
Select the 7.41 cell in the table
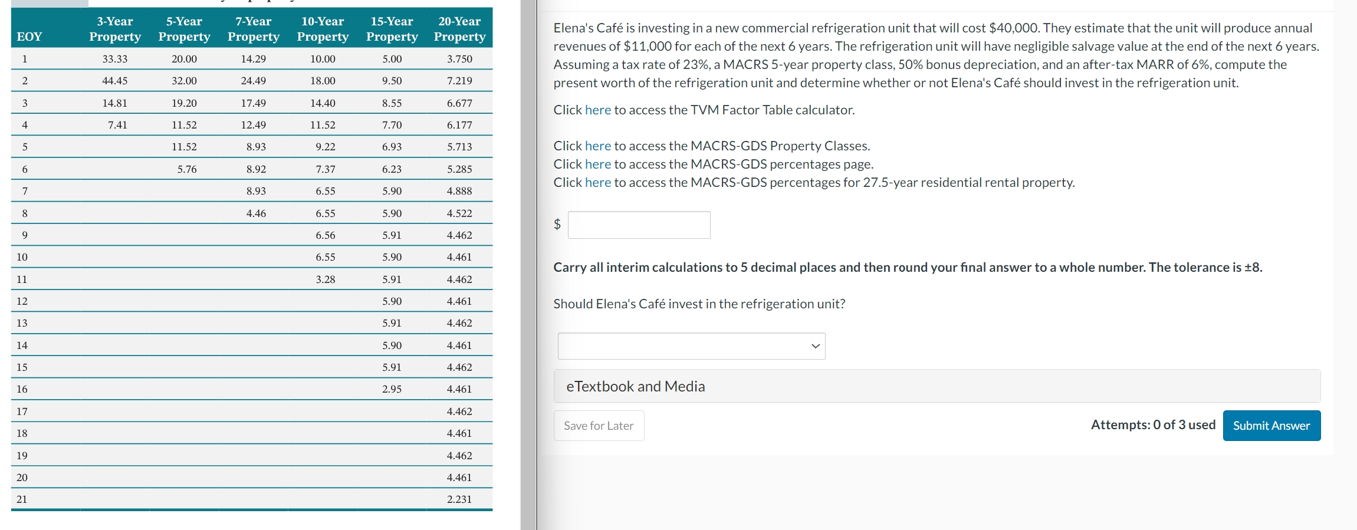coord(117,125)
